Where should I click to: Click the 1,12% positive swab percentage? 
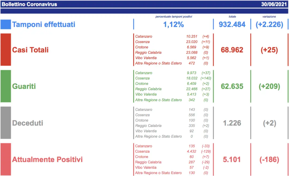(x=174, y=25)
